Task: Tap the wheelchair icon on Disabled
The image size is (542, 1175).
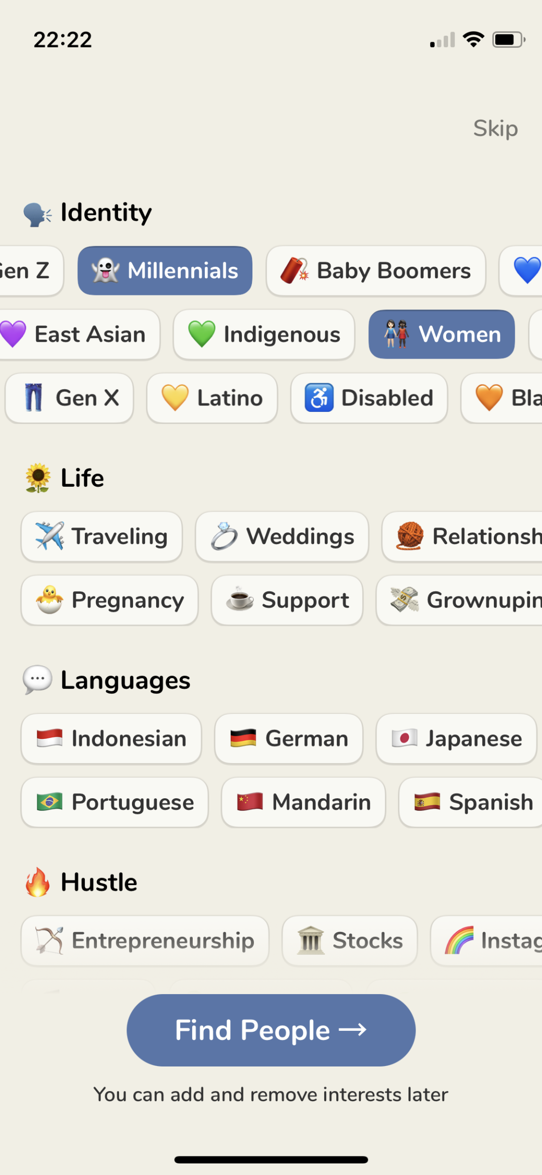Action: pyautogui.click(x=319, y=398)
